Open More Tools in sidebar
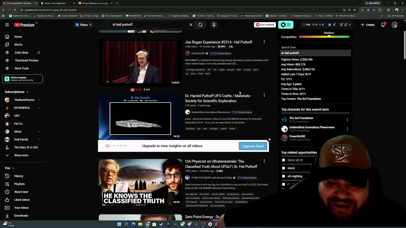 coord(22,68)
